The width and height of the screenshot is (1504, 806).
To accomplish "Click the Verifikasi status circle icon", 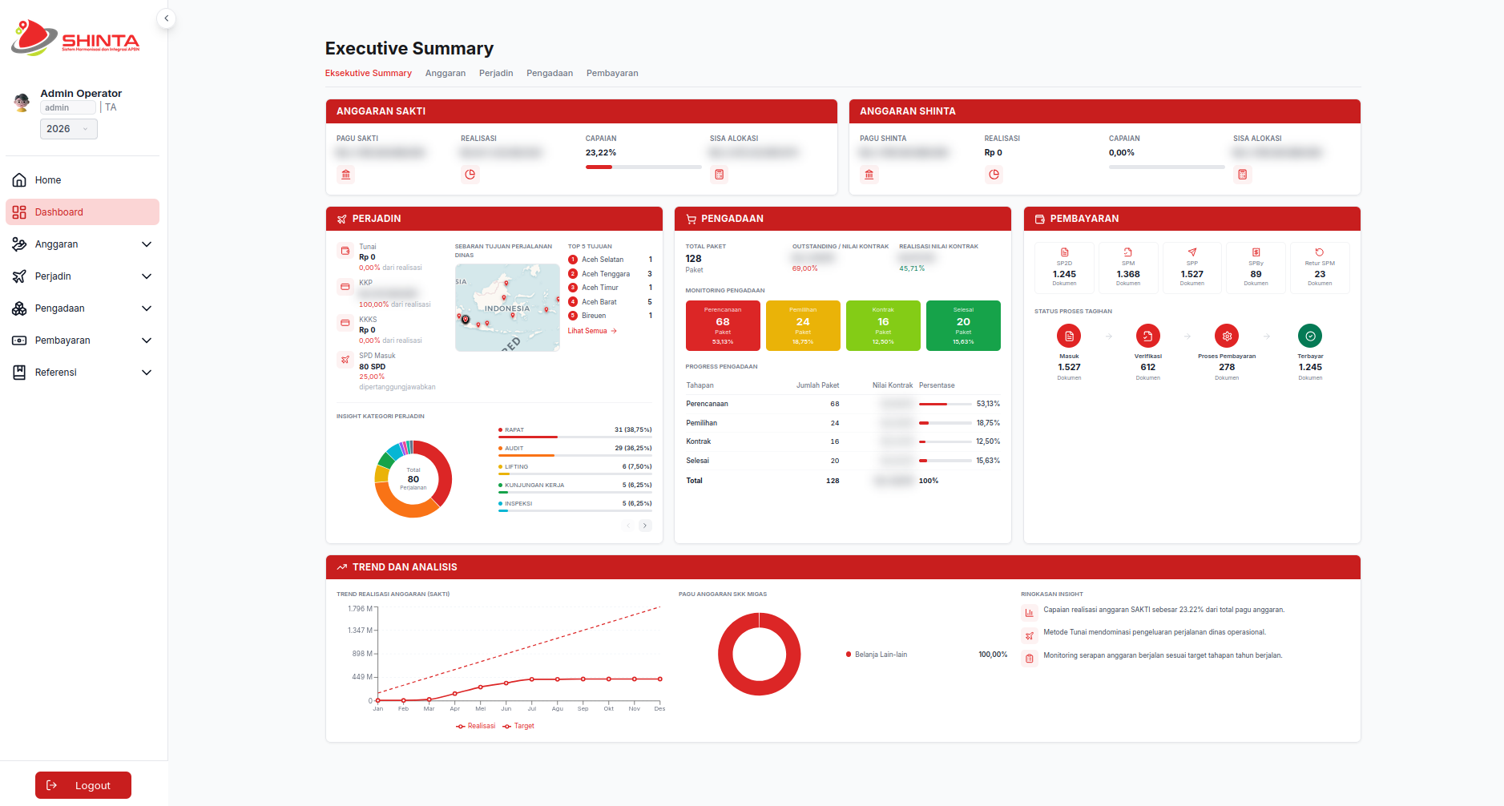I will pyautogui.click(x=1147, y=336).
